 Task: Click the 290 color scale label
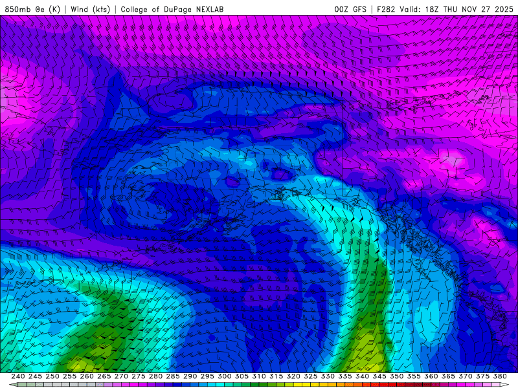190,376
